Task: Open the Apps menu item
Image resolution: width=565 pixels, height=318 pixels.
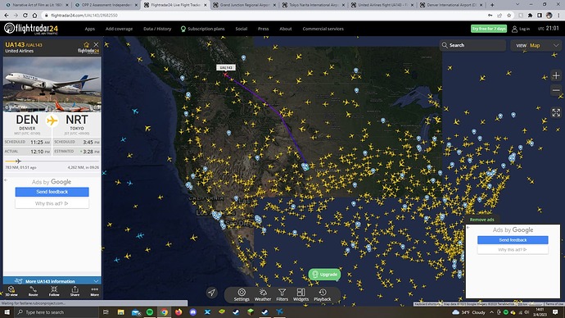Action: click(x=90, y=29)
